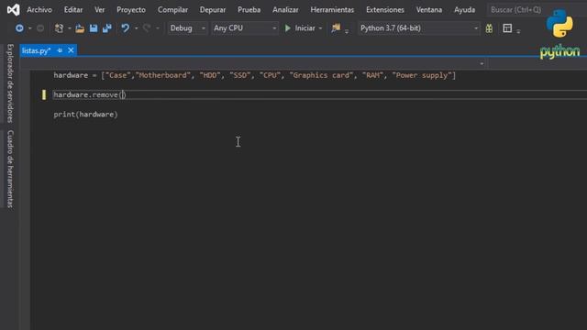Viewport: 587px width, 330px height.
Task: Open the Analizar menu
Action: tap(285, 10)
